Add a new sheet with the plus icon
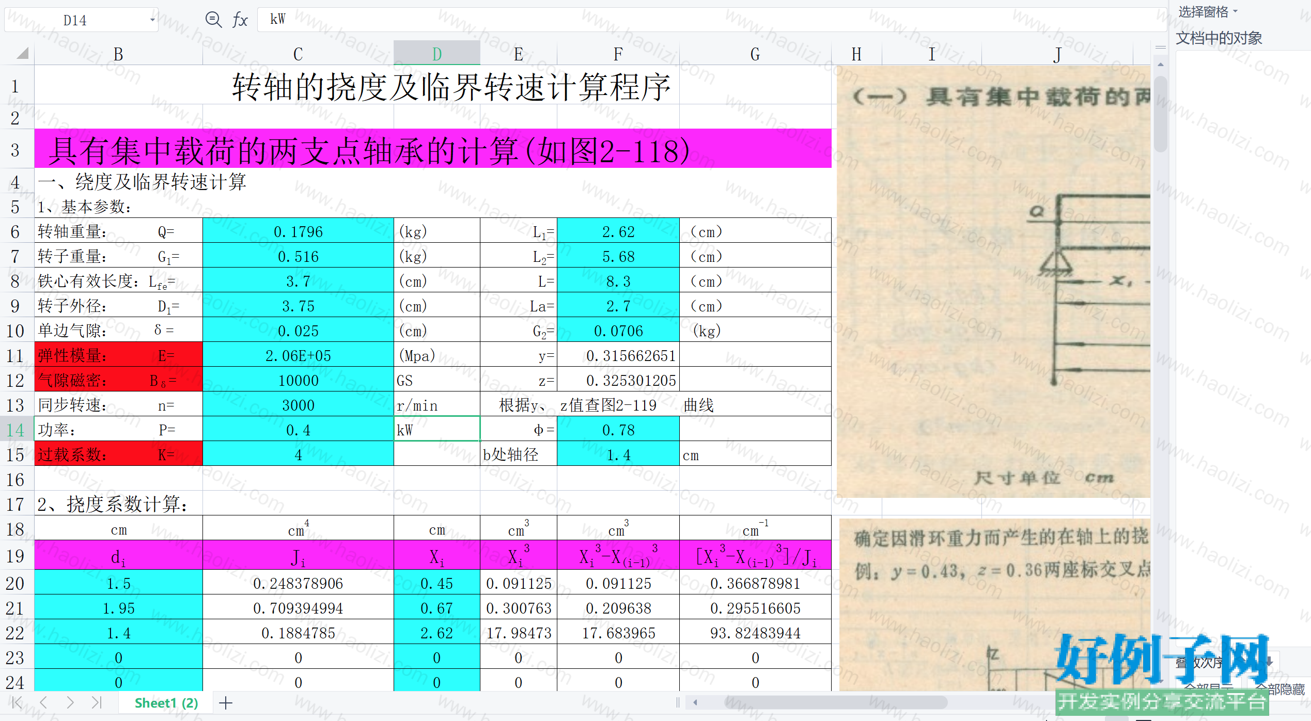Screen dimensions: 1311x721 click(226, 702)
